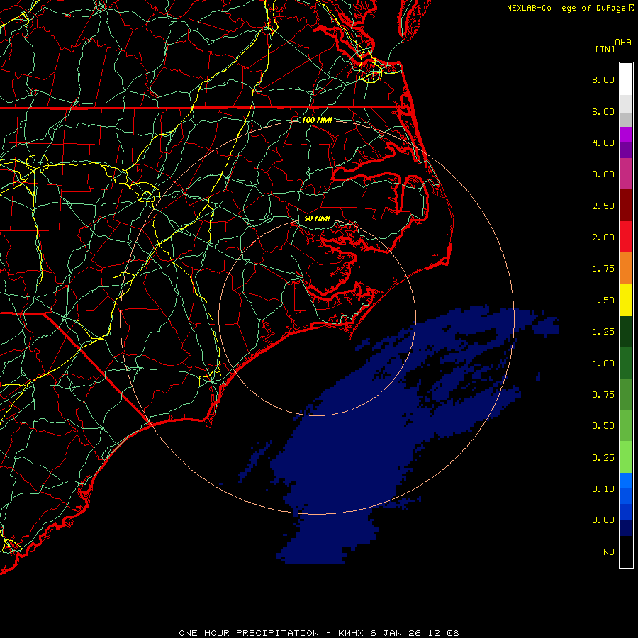Pick the yellow legend swatch
638x638 pixels.
click(626, 300)
